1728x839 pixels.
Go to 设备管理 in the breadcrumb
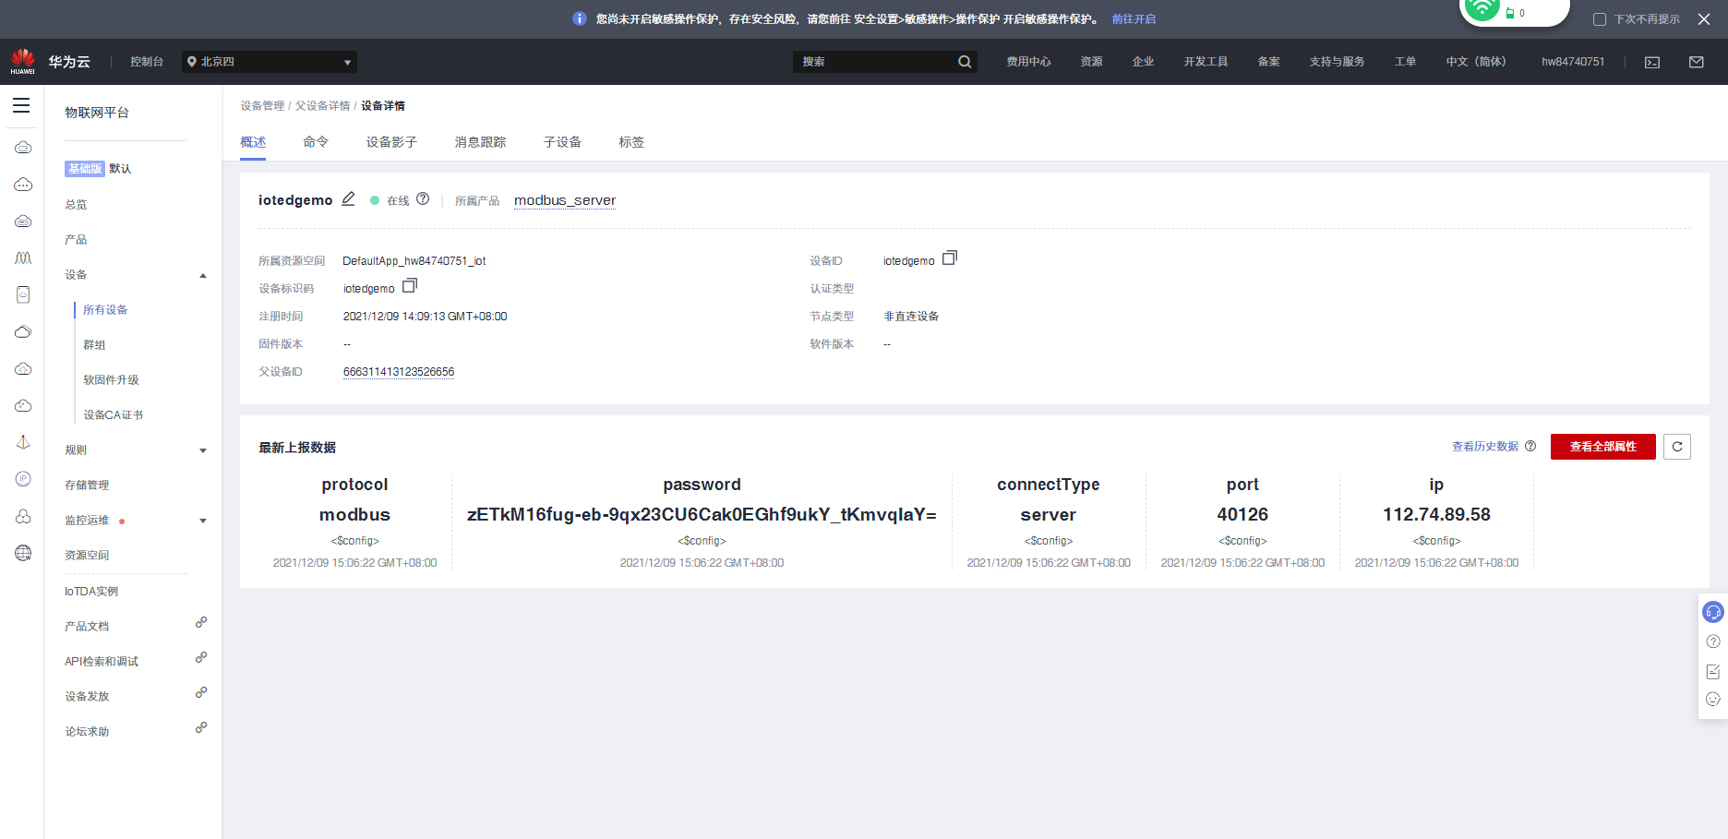click(262, 106)
